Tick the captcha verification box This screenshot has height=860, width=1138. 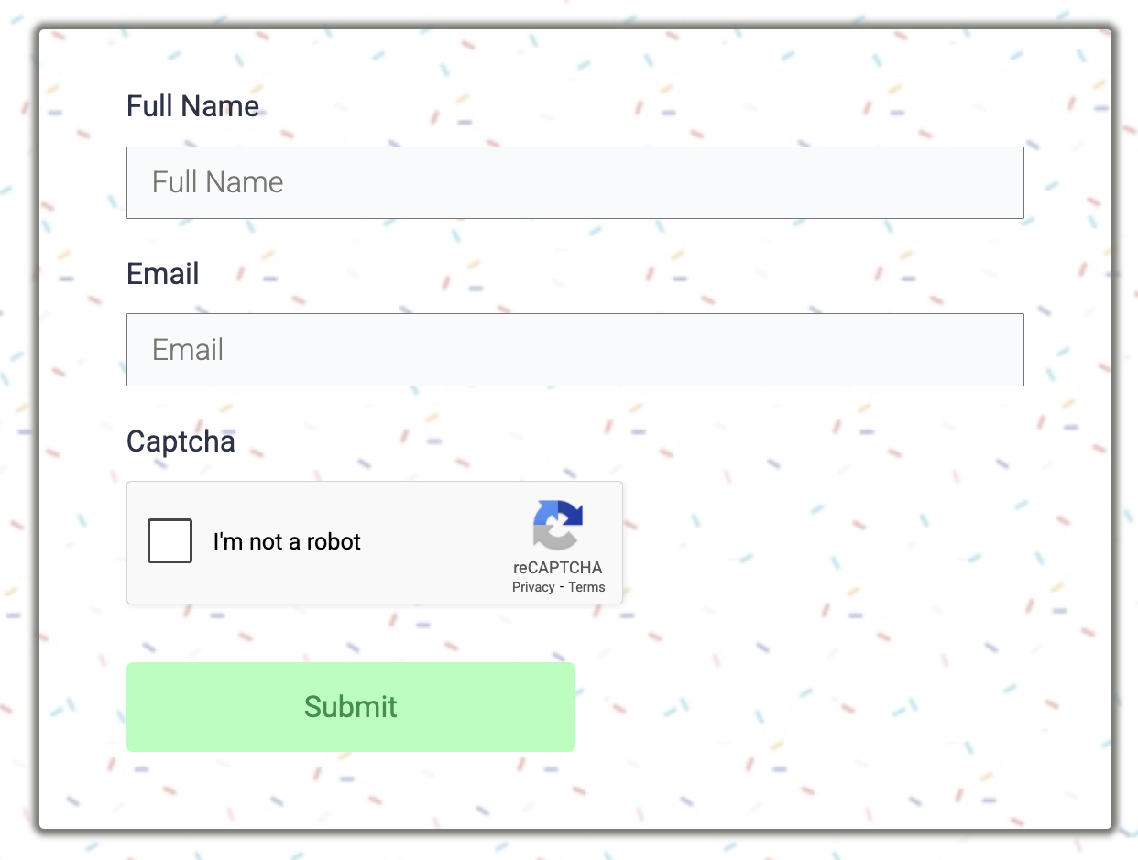point(170,541)
